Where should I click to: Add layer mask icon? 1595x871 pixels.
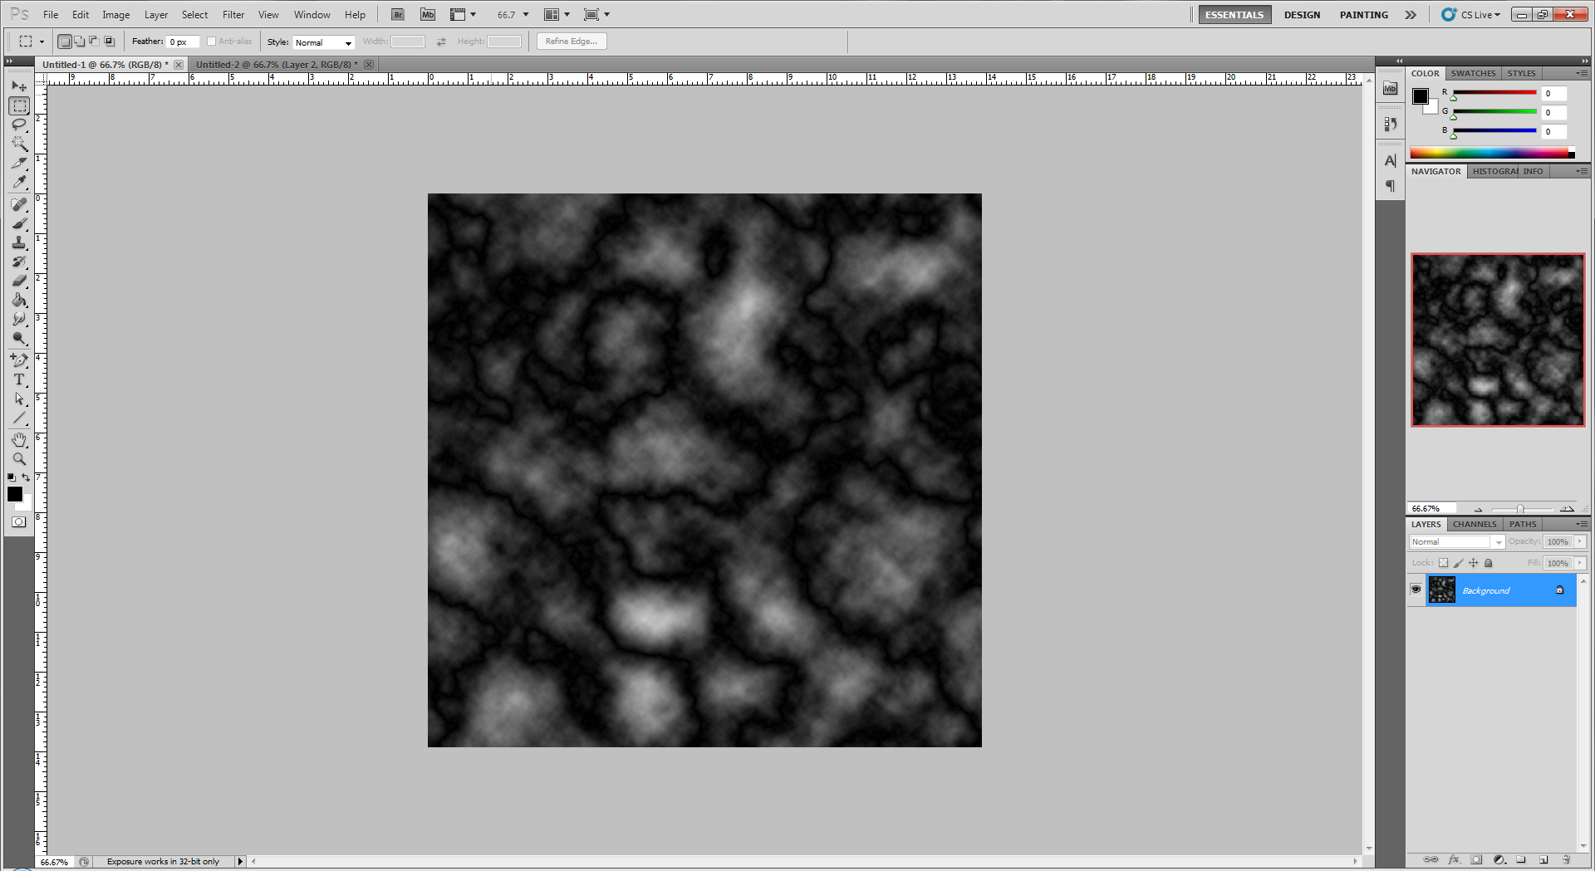pos(1476,859)
